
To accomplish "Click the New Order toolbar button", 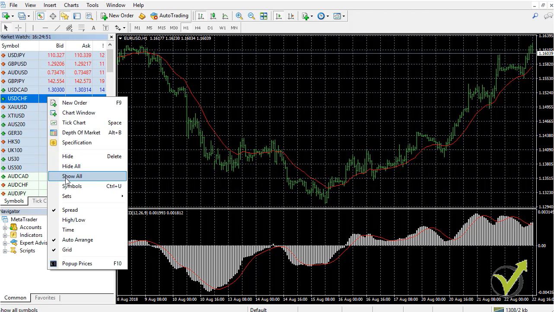I will 117,16.
